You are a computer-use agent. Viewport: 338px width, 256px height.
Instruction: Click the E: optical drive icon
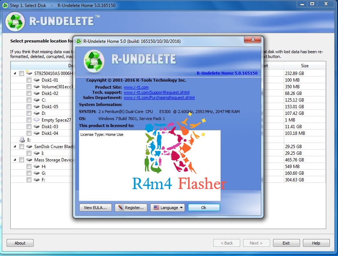point(22,140)
